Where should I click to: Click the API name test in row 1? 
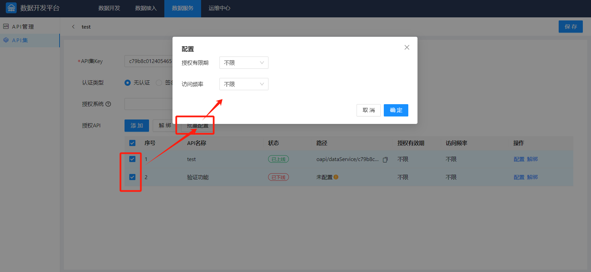(x=191, y=159)
